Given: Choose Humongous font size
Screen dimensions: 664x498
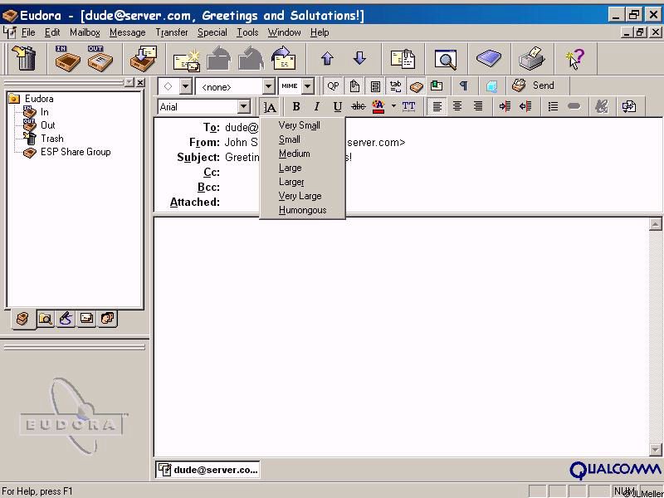Looking at the screenshot, I should [302, 210].
